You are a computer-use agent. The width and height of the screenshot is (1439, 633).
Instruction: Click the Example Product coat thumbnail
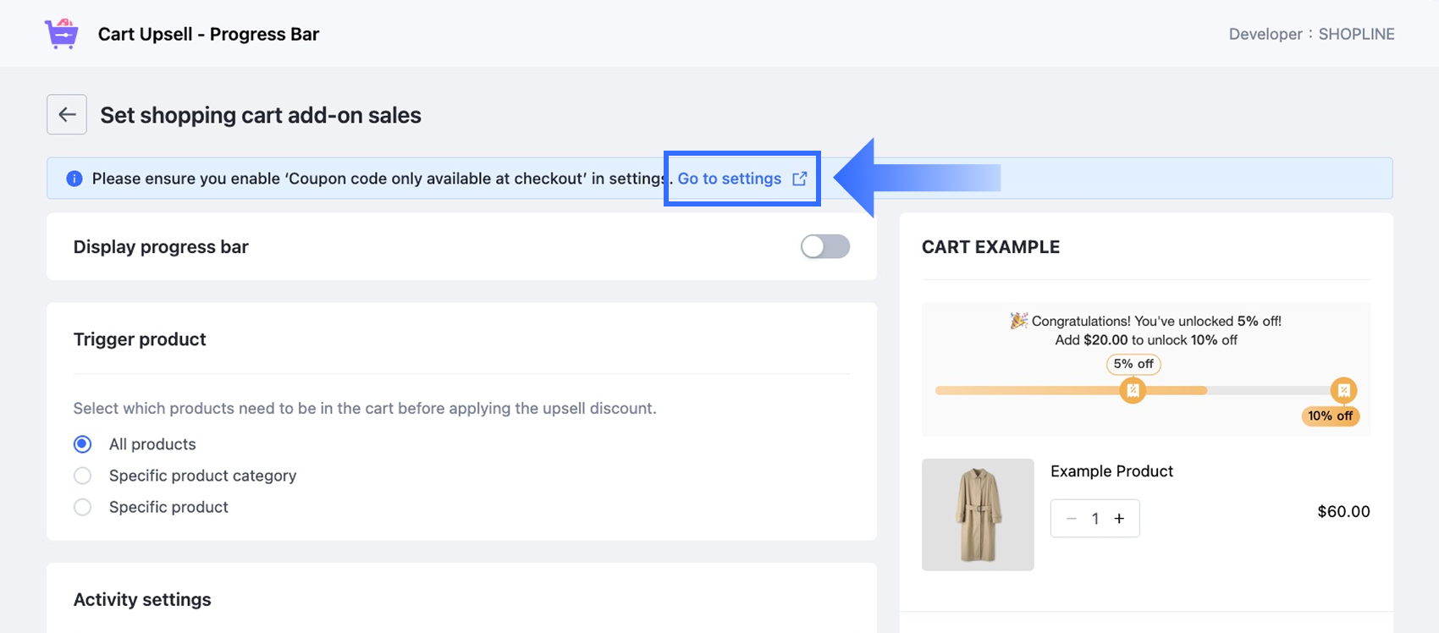pos(978,515)
